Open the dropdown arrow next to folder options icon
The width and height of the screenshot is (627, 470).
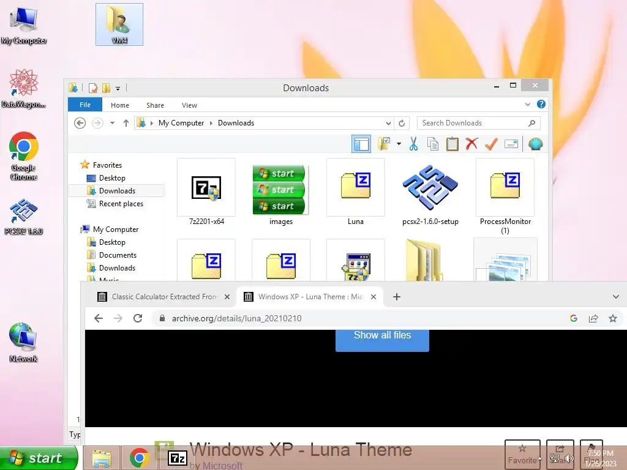click(399, 143)
